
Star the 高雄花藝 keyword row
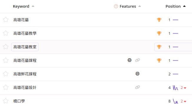pyautogui.click(x=6, y=20)
